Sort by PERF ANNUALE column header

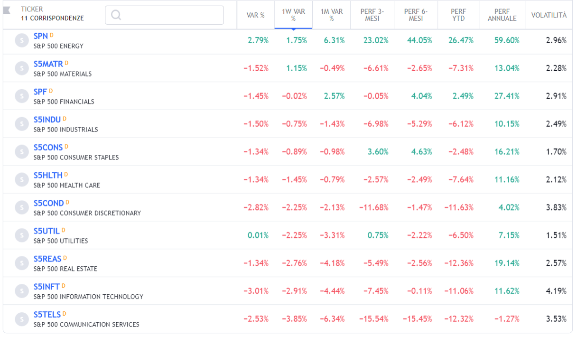point(502,15)
